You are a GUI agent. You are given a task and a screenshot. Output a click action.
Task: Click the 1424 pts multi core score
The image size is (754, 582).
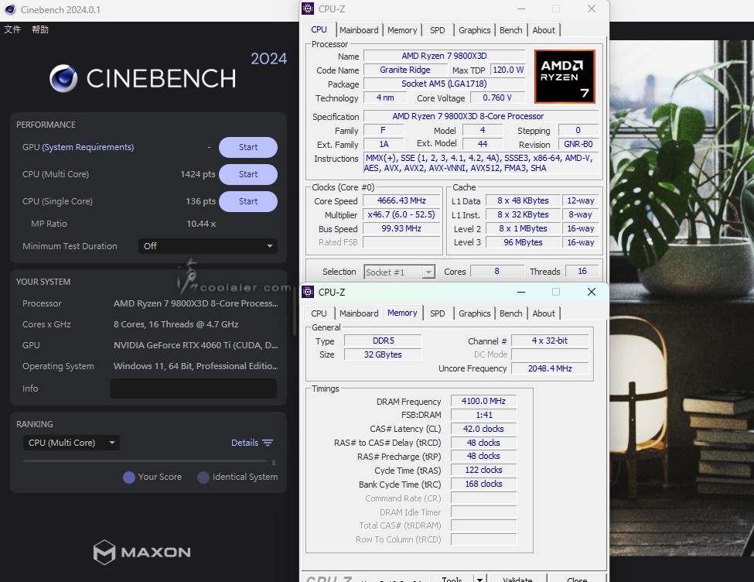(x=198, y=174)
